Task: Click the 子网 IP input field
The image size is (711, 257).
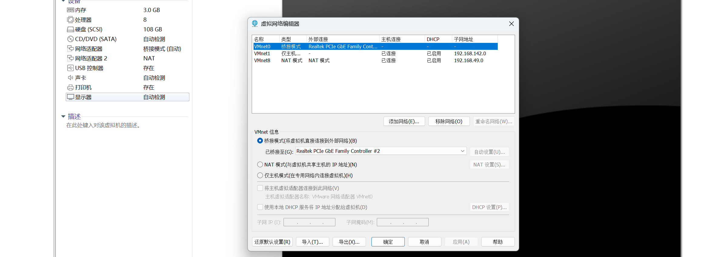Action: coord(309,222)
